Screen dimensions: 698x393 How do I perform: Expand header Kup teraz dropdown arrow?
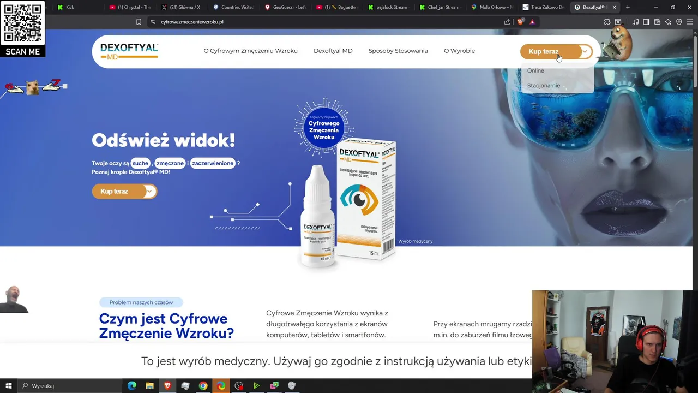click(585, 52)
